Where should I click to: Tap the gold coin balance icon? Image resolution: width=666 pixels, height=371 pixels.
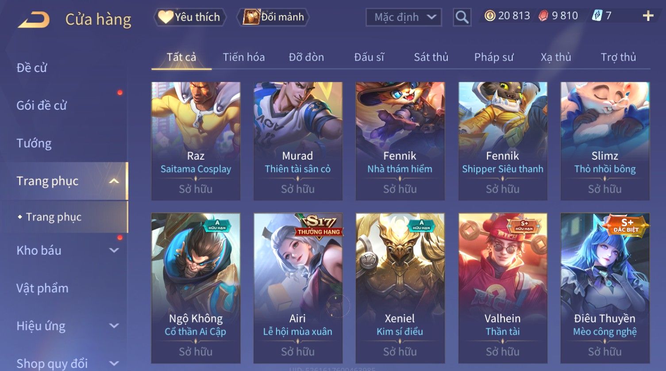coord(489,16)
